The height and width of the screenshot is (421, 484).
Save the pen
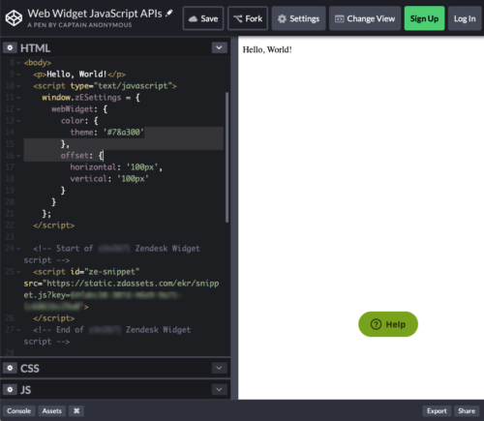point(203,18)
